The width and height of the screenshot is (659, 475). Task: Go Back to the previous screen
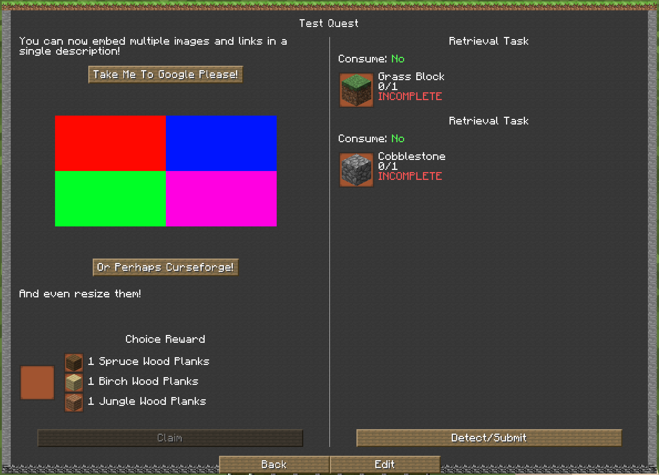(274, 464)
